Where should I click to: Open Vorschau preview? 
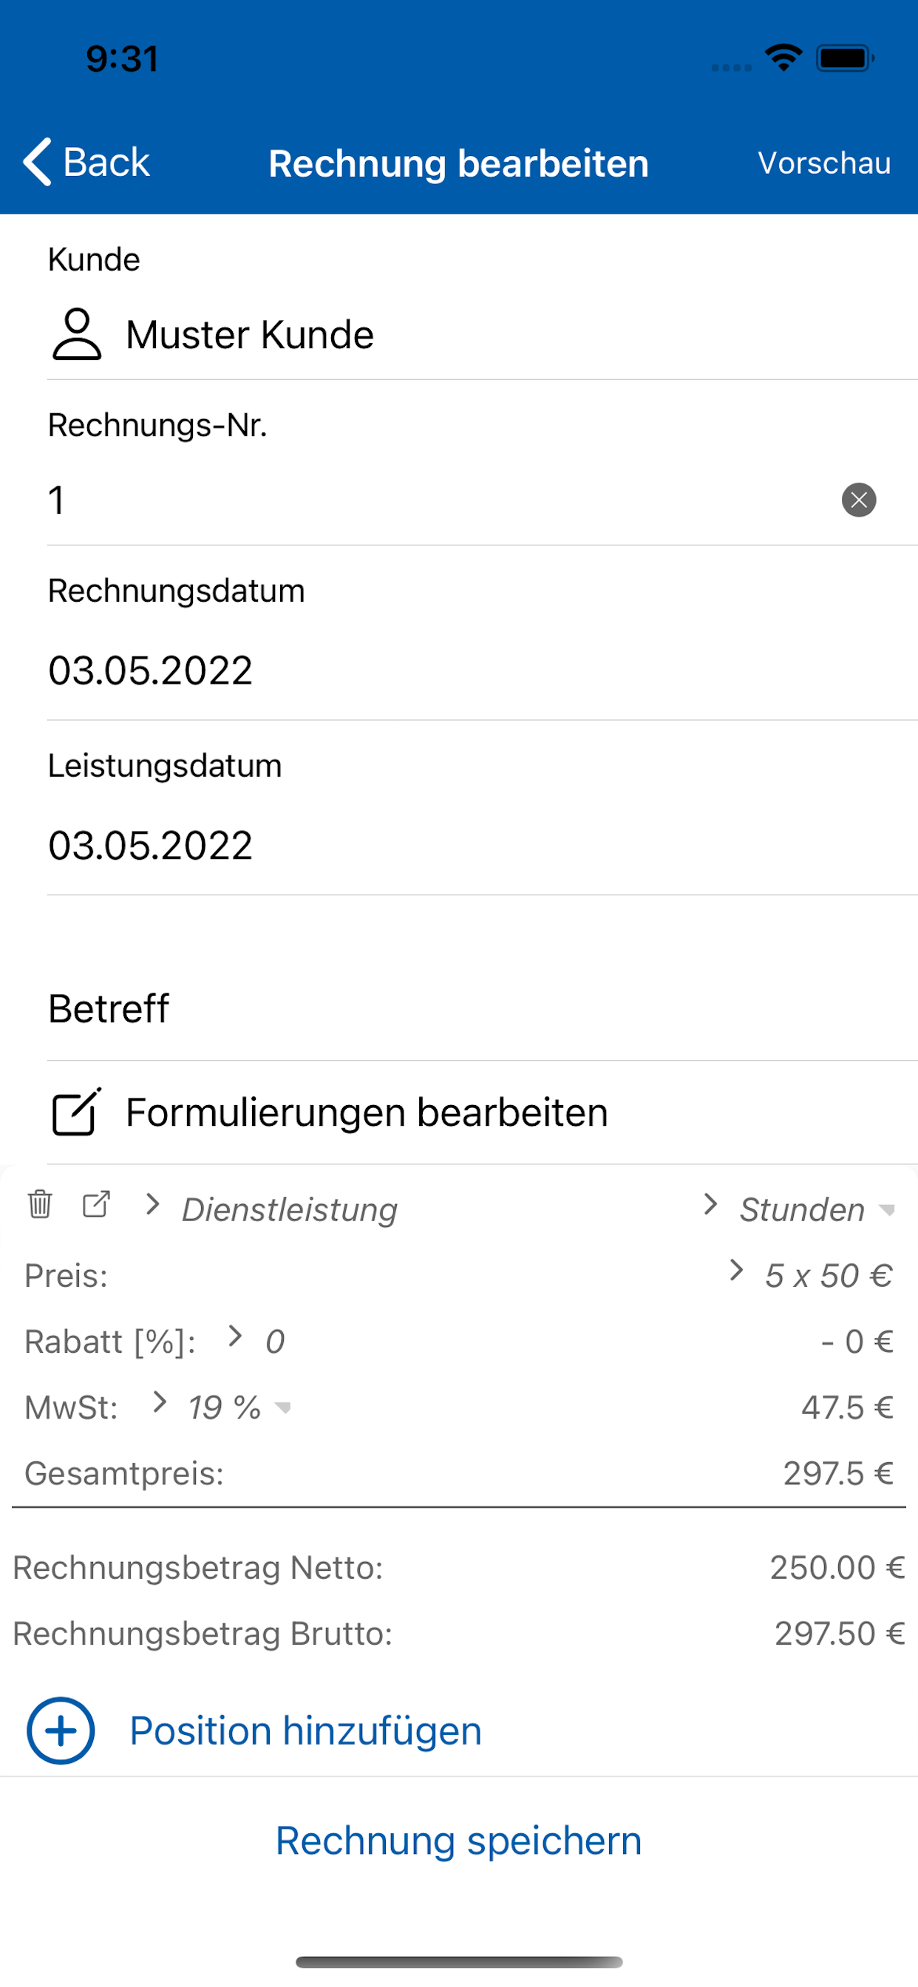pyautogui.click(x=824, y=163)
